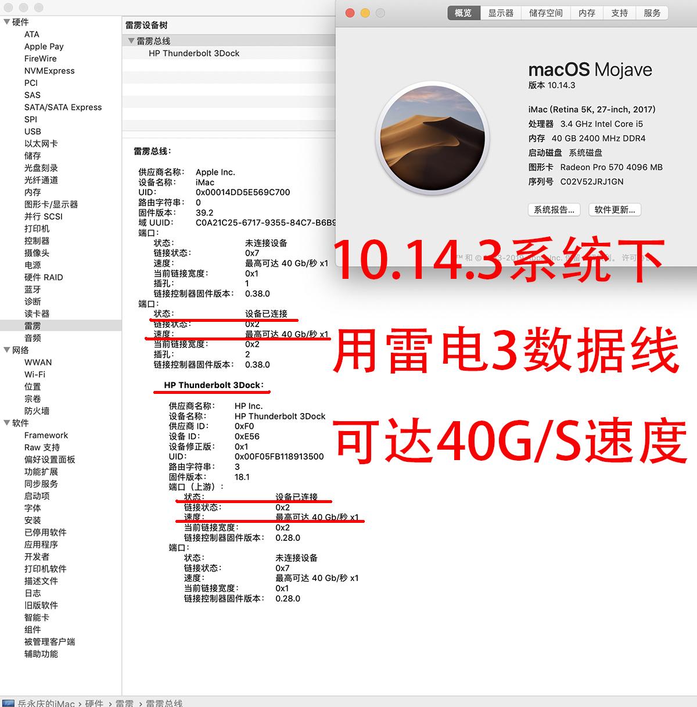Collapse the 网络 sidebar section
The width and height of the screenshot is (697, 707).
click(x=7, y=350)
